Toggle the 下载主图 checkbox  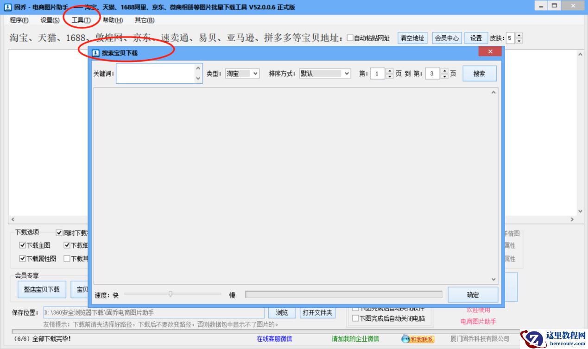22,245
